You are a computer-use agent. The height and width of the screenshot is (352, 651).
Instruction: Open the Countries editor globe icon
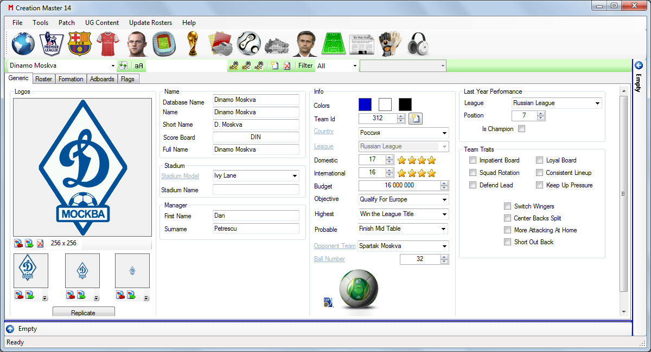pyautogui.click(x=23, y=43)
